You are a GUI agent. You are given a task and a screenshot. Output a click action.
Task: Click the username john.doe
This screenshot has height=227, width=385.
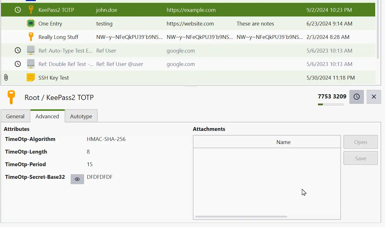[x=107, y=10]
